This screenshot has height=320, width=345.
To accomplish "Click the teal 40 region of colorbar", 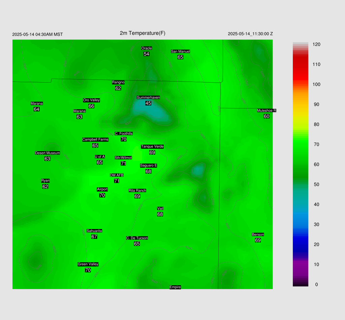I will [300, 204].
